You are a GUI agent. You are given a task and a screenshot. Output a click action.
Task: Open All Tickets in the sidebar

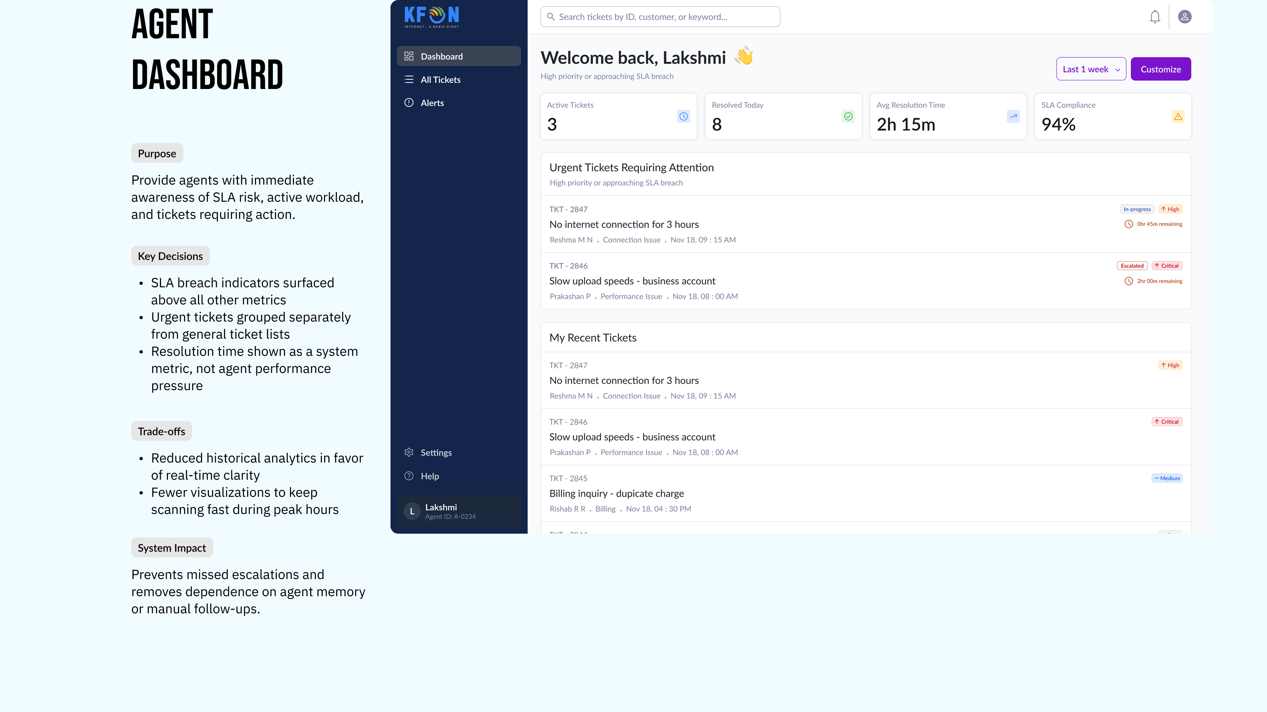point(458,79)
